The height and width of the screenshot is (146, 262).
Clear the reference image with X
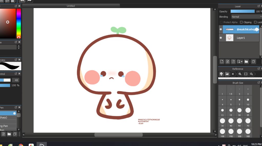[233, 74]
